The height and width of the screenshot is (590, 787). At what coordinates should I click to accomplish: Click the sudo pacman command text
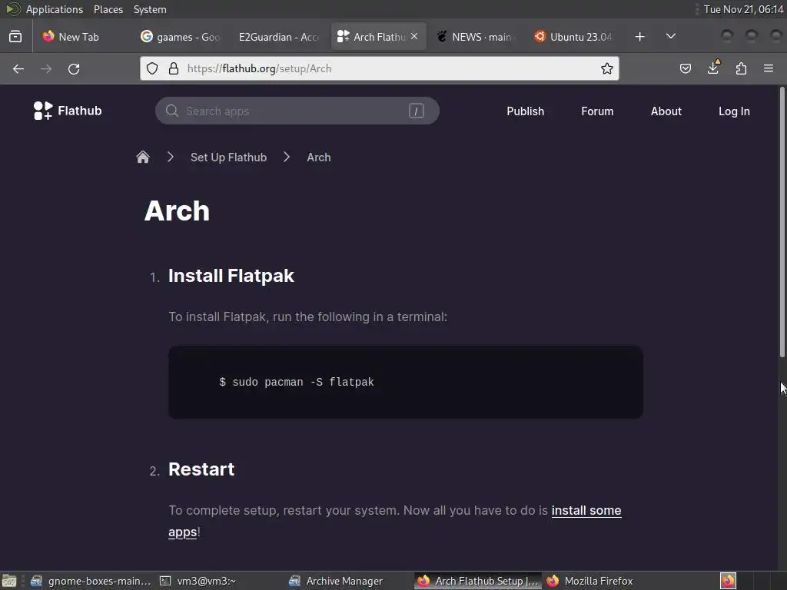click(296, 383)
